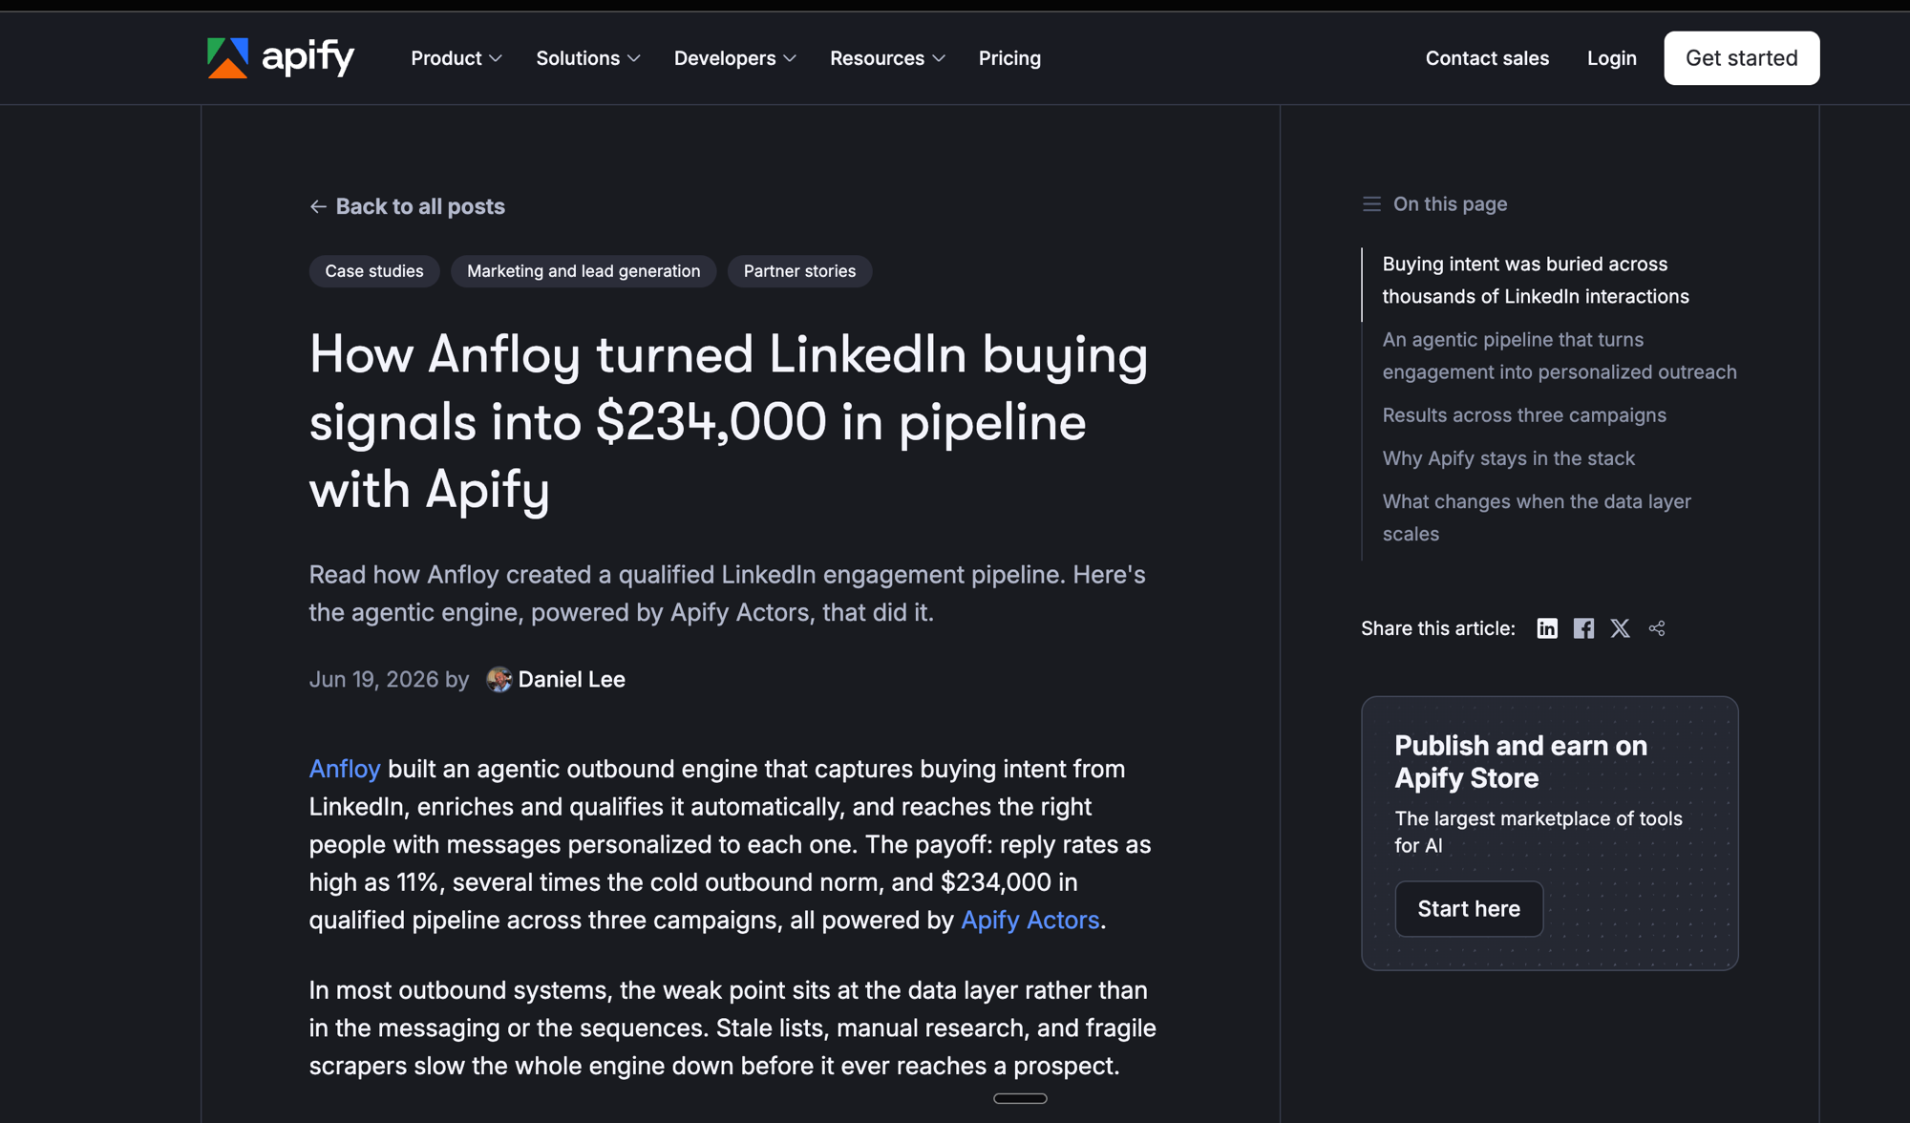Screen dimensions: 1910x1123
Task: Expand the Solutions menu
Action: pyautogui.click(x=588, y=58)
